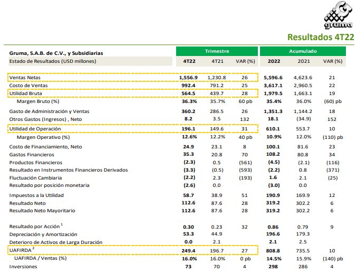The image size is (357, 273).
Task: Select the Productos Financieros label
Action: [x=36, y=163]
